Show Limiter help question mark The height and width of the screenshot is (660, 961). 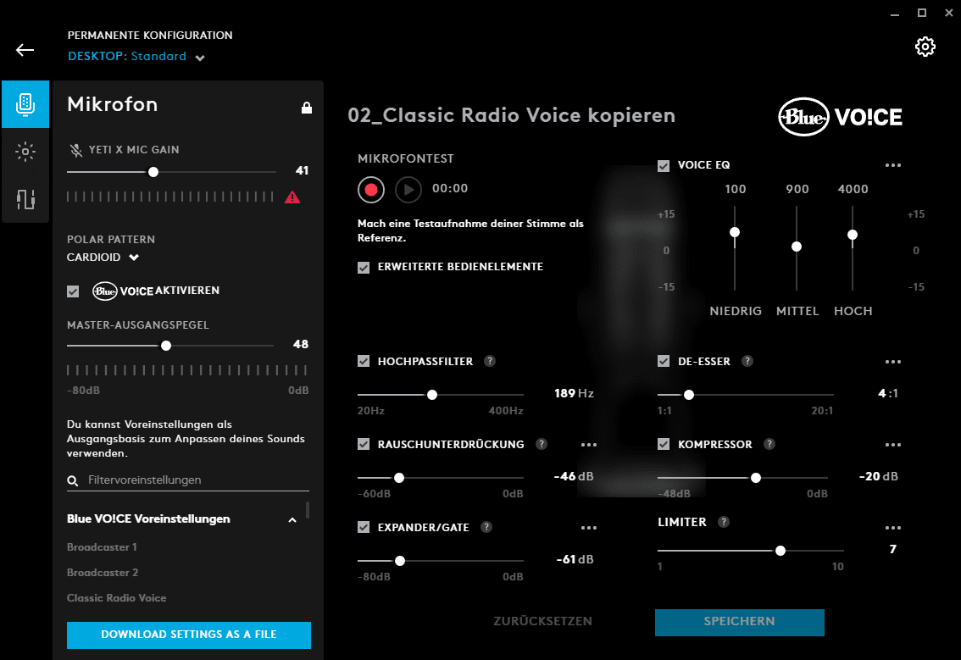point(724,522)
